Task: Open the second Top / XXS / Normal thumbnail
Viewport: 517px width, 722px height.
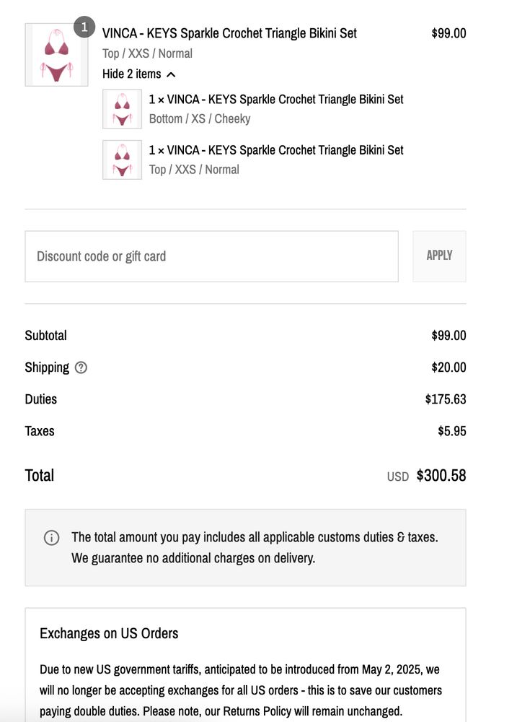Action: [123, 160]
